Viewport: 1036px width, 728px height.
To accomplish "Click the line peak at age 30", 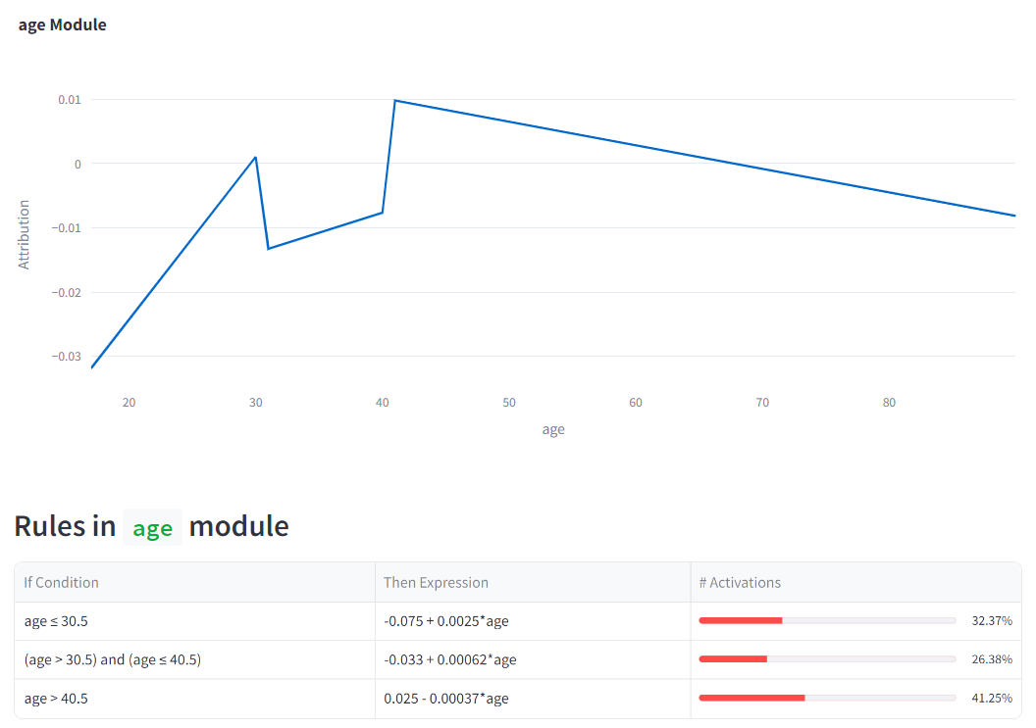I will tap(256, 157).
